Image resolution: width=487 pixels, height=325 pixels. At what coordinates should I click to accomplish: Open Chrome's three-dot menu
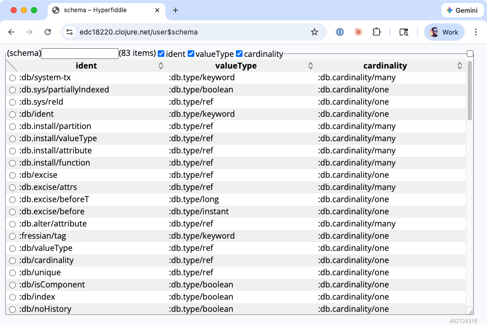pos(476,31)
